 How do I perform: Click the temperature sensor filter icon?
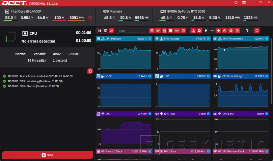point(193,31)
